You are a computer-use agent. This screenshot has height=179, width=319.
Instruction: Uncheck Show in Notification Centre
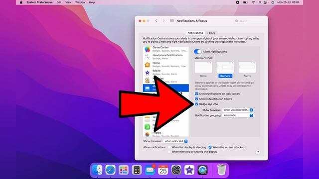[196, 99]
